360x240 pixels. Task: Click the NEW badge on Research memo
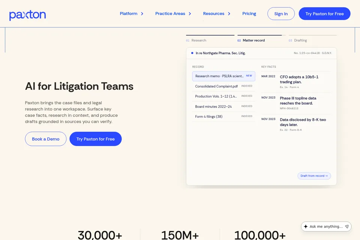(249, 75)
